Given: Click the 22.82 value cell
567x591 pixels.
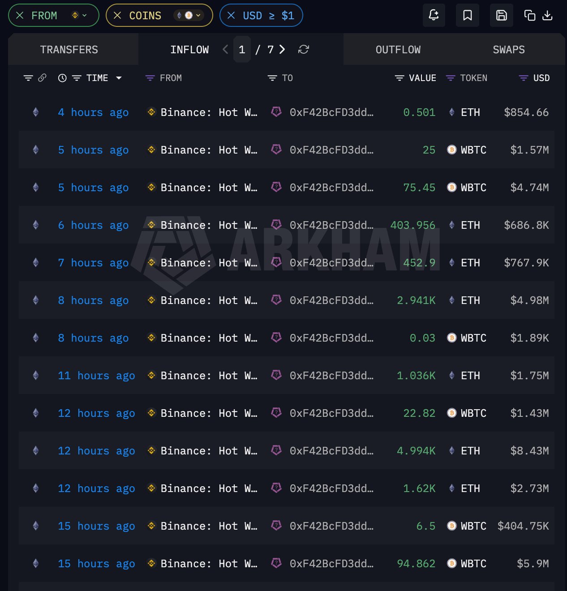Looking at the screenshot, I should tap(419, 413).
